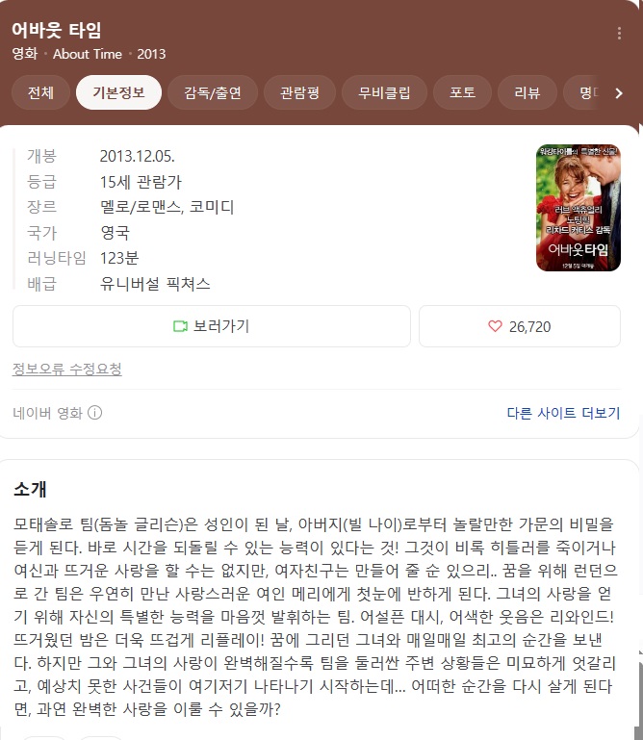Click the green video icon on 보러가기
Screen dimensions: 643x740
[180, 326]
